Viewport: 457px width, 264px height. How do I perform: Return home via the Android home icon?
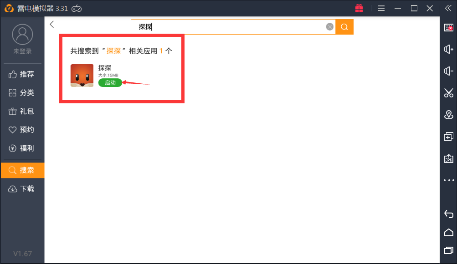448,232
